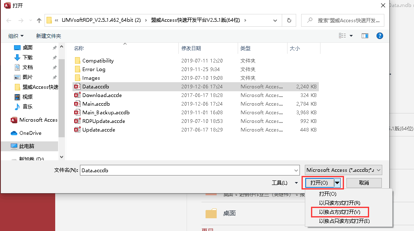The image size is (414, 231).
Task: Select the Compatibility folder
Action: [x=195, y=60]
